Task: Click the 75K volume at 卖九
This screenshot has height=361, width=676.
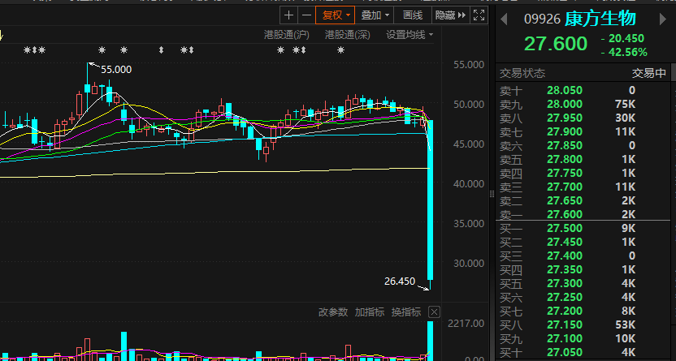Action: point(625,104)
